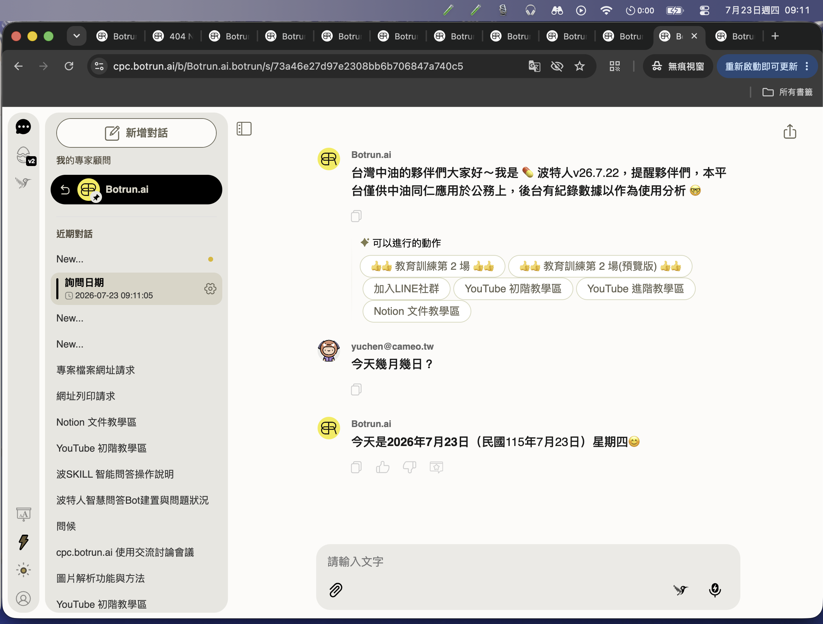Viewport: 823px width, 624px height.
Task: Expand the 可以進行的動作 actions section
Action: (401, 243)
